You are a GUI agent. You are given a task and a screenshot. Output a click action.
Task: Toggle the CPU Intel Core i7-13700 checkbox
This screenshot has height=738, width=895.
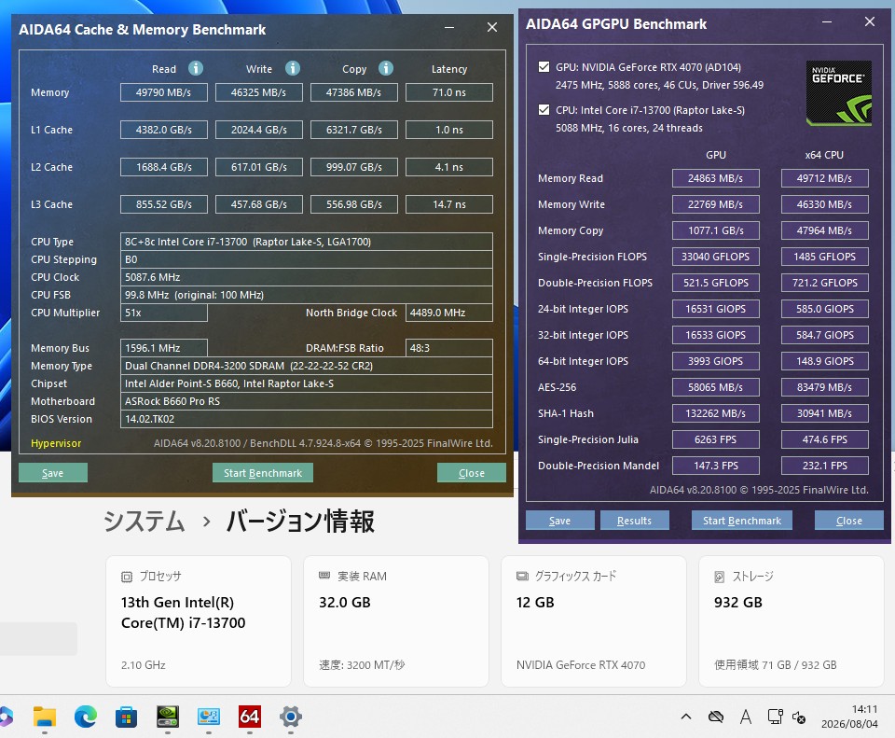[544, 110]
